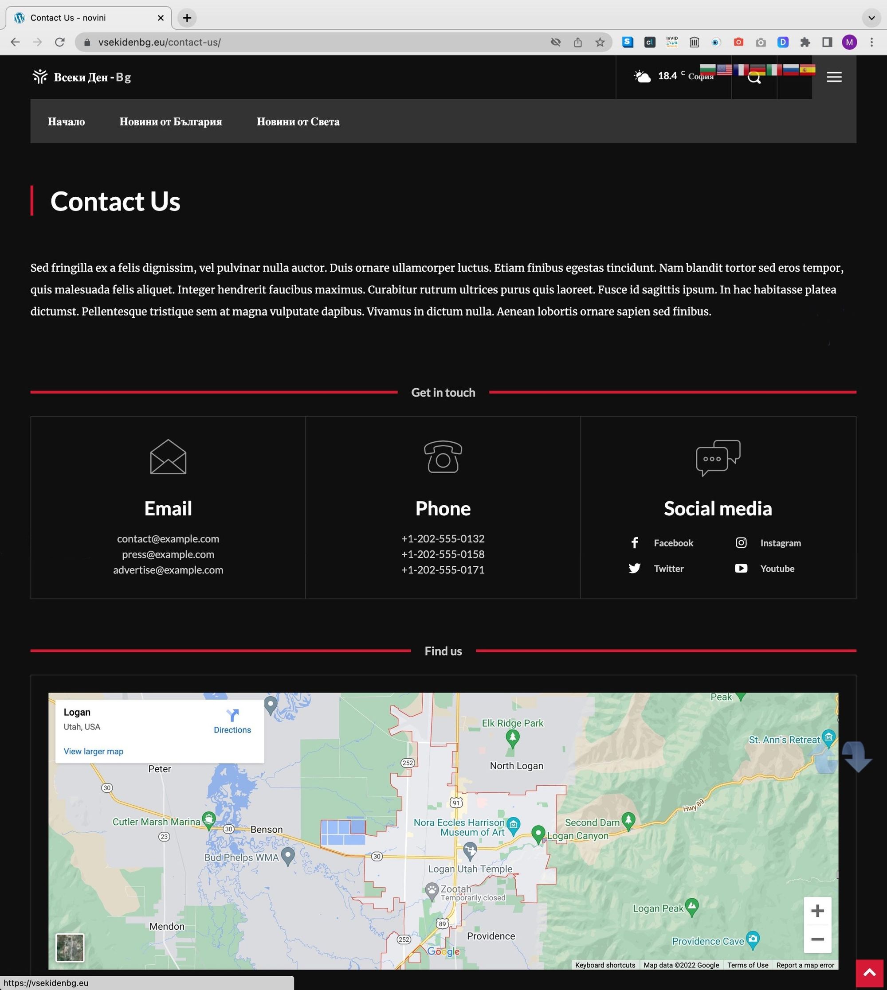
Task: Switch language with the Bulgarian flag
Action: coord(708,70)
